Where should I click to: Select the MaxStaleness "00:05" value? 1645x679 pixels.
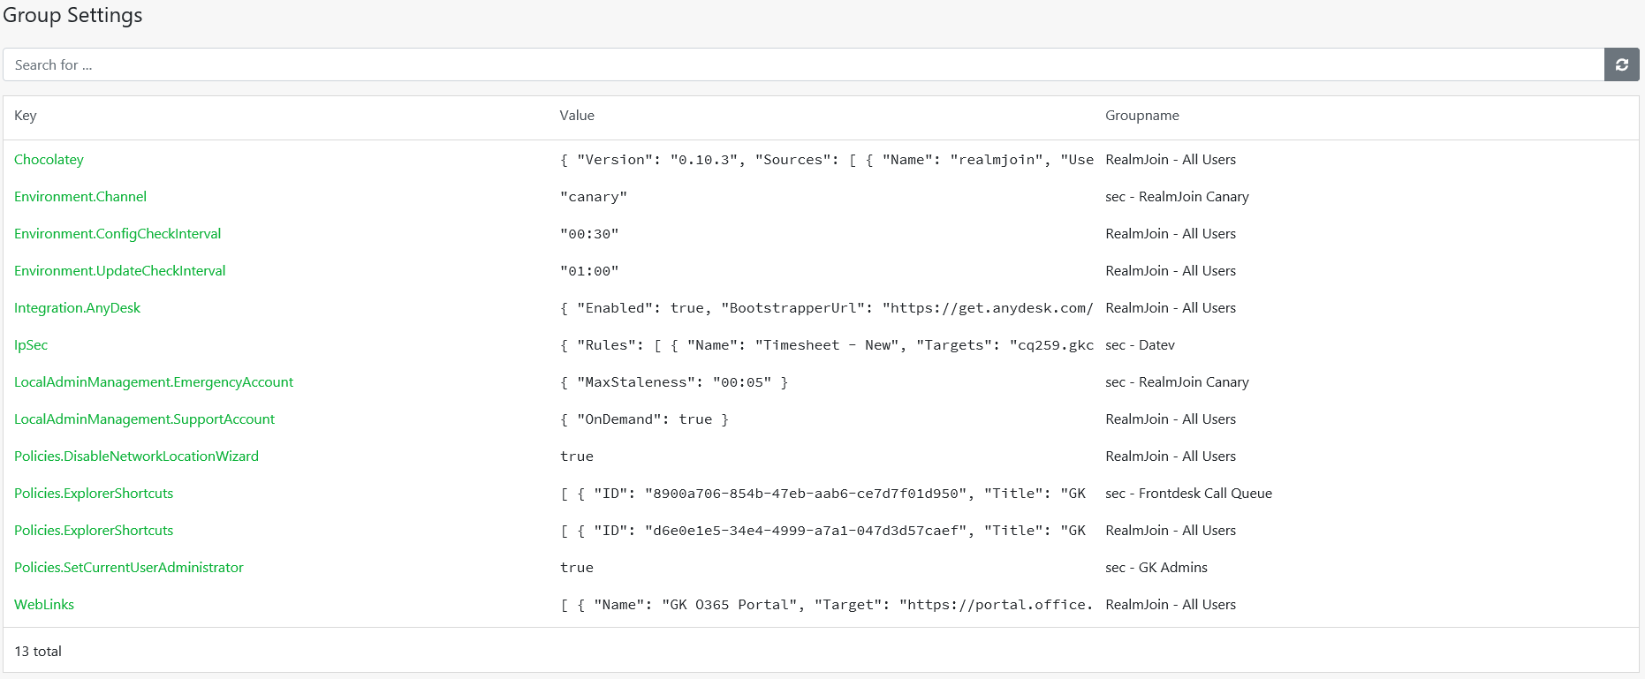(x=674, y=382)
